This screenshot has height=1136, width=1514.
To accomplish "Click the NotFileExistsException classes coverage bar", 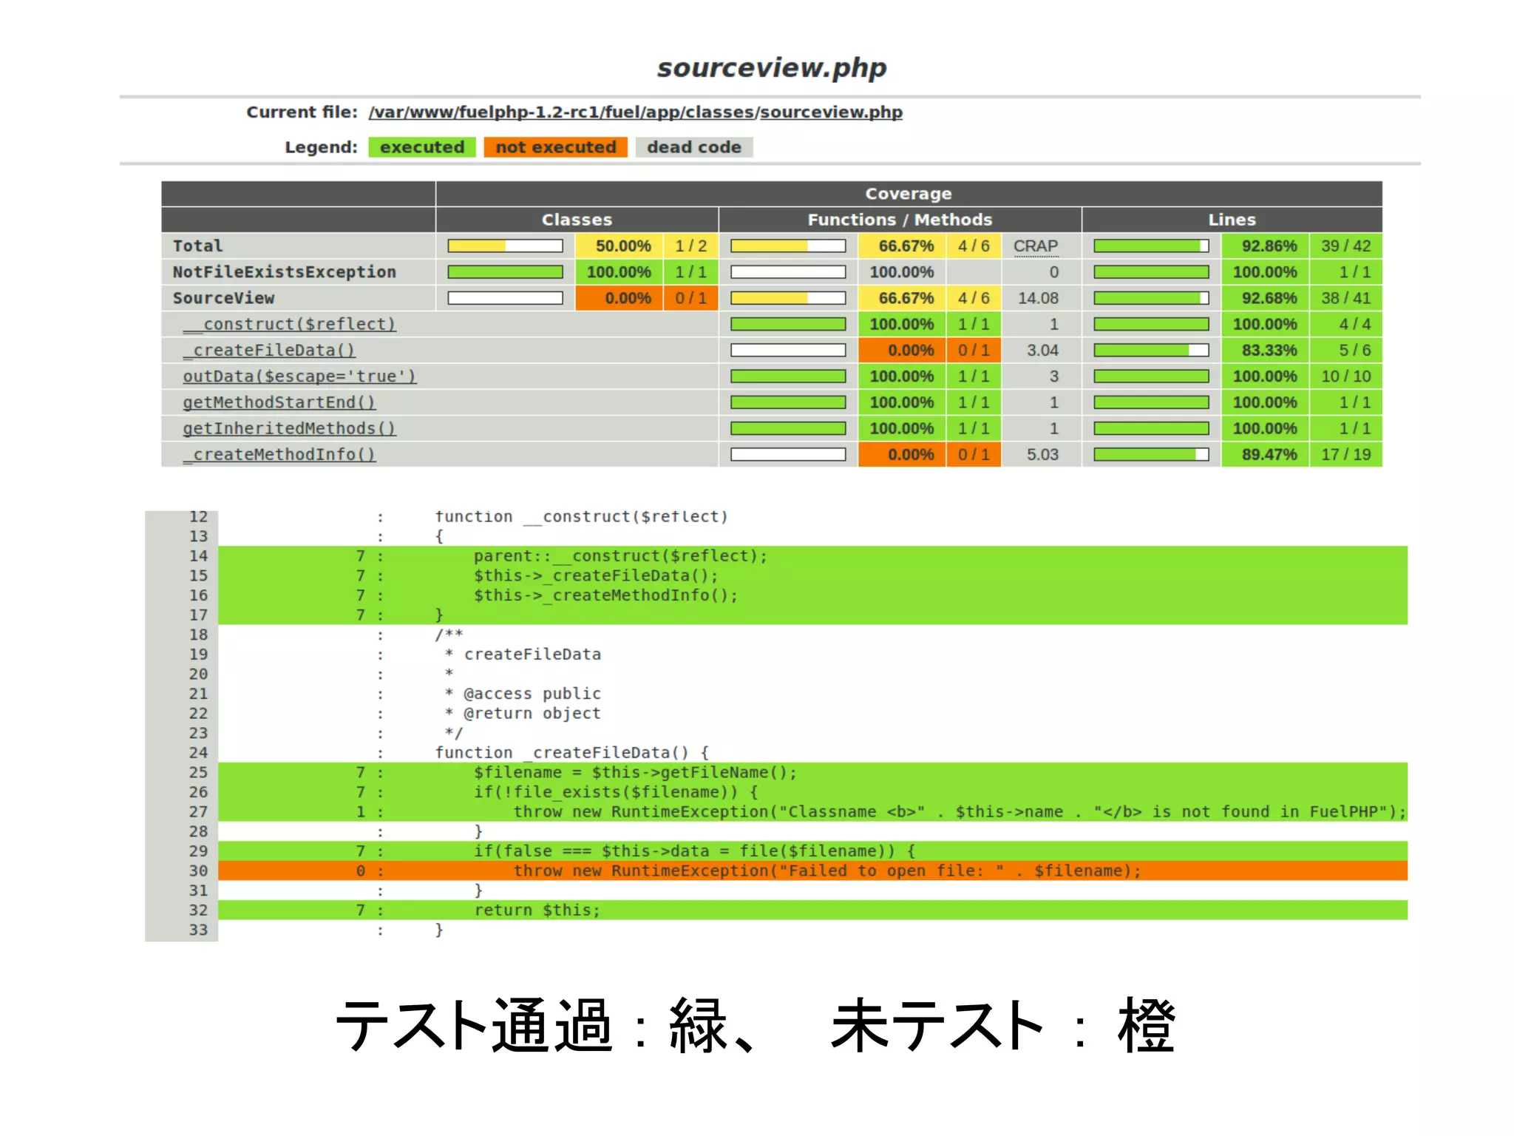I will 505,272.
